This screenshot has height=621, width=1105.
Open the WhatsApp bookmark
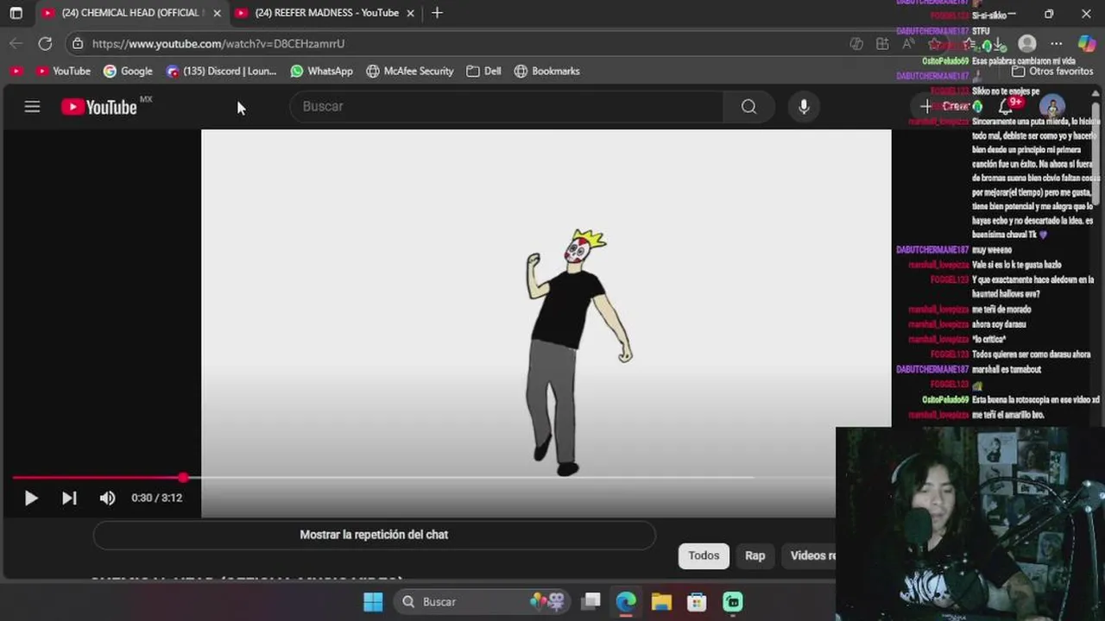coord(321,72)
